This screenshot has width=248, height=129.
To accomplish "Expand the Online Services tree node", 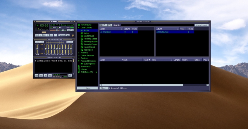I will coord(79,55).
